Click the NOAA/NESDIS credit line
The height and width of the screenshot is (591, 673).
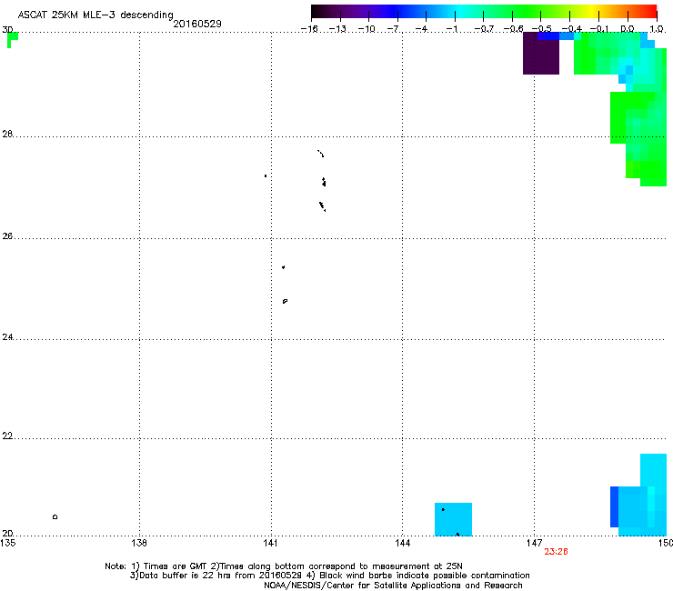[393, 586]
